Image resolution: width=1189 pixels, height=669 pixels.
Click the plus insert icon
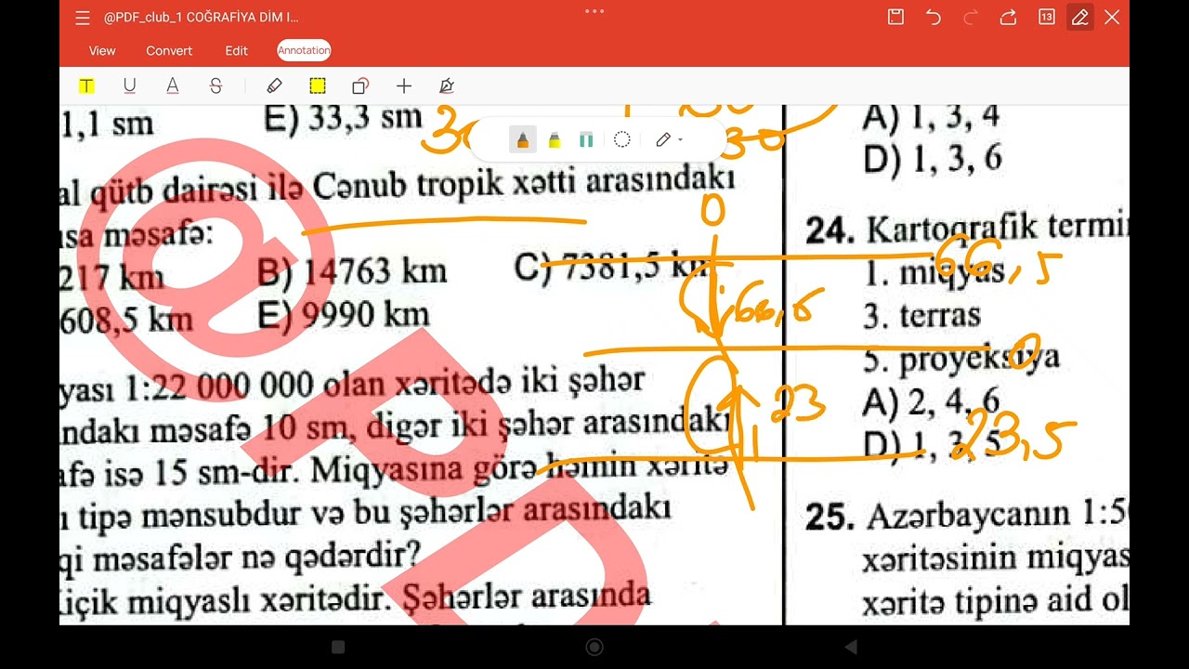point(403,86)
